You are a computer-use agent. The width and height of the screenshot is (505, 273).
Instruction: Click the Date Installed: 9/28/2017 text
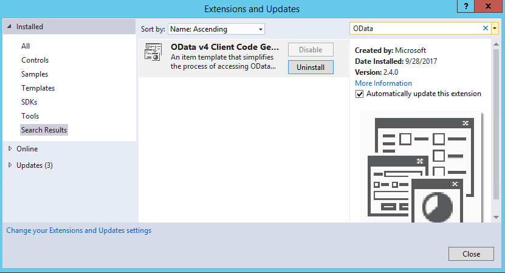tap(396, 61)
